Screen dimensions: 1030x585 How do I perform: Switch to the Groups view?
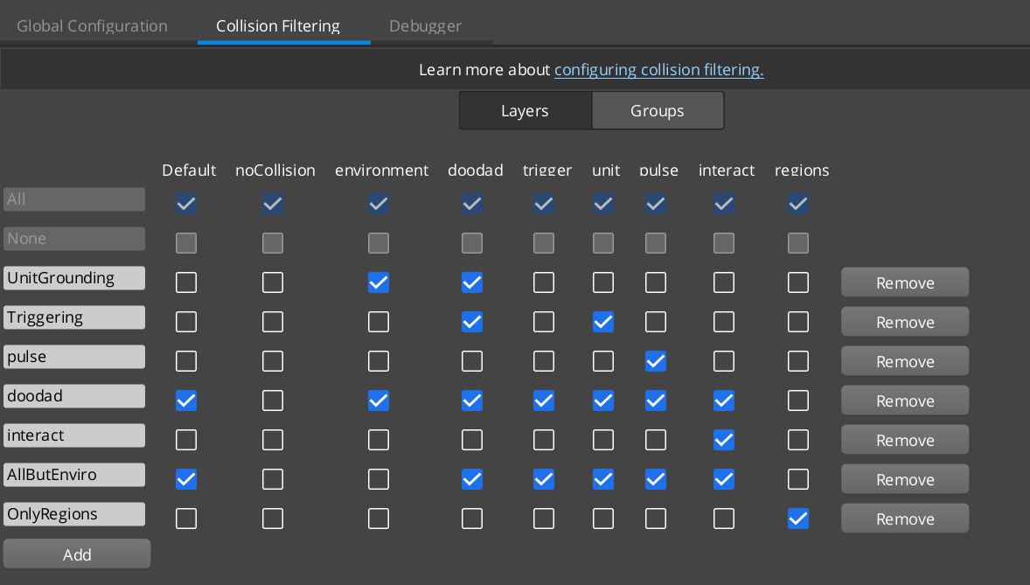pyautogui.click(x=658, y=110)
